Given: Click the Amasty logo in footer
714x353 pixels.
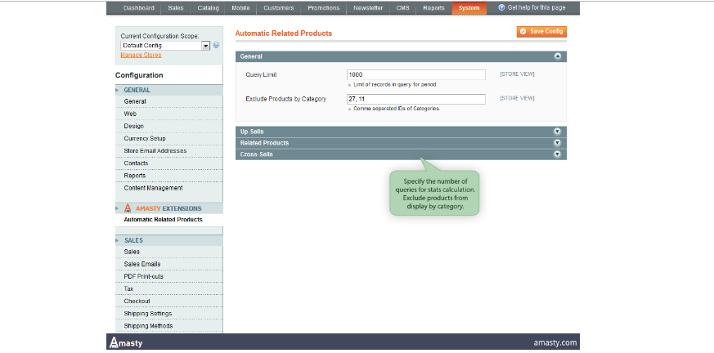Looking at the screenshot, I should tap(126, 342).
